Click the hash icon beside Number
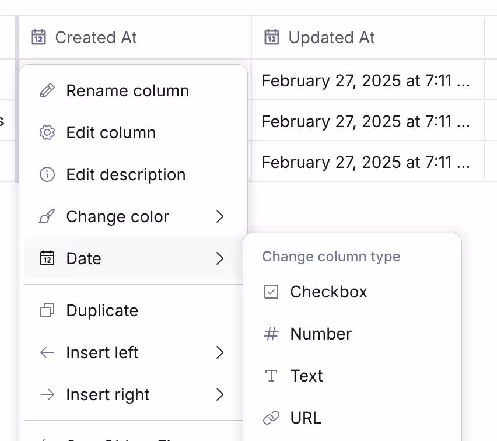The image size is (497, 441). [x=271, y=334]
